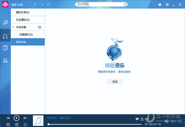The height and width of the screenshot is (127, 185).
Task: Click the share icon beside download
Action: pos(146,119)
